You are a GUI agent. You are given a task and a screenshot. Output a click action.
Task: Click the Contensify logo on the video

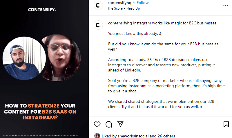tap(42, 10)
